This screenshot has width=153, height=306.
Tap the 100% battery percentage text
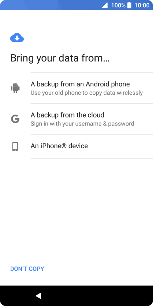pos(118,5)
